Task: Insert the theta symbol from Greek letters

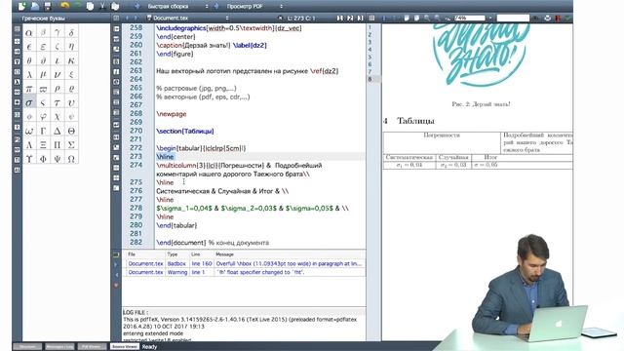Action: 29,60
